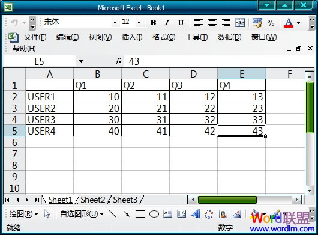
Task: Insert Clip Art
Action: (223, 214)
